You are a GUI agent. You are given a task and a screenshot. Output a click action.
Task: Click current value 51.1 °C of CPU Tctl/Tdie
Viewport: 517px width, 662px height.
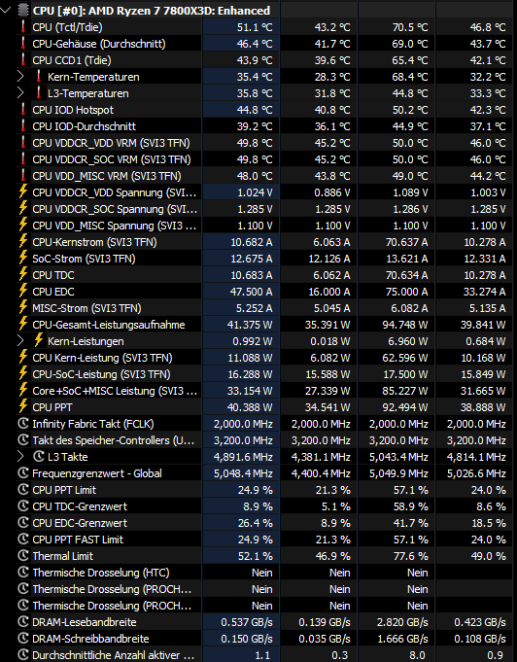(x=255, y=27)
